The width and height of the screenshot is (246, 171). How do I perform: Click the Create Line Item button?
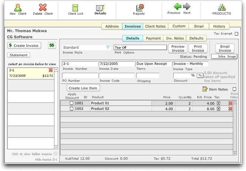(83, 88)
